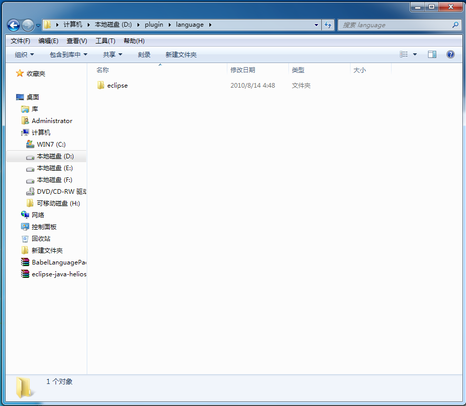
Task: Select the eclipse folder name text
Action: pos(118,86)
